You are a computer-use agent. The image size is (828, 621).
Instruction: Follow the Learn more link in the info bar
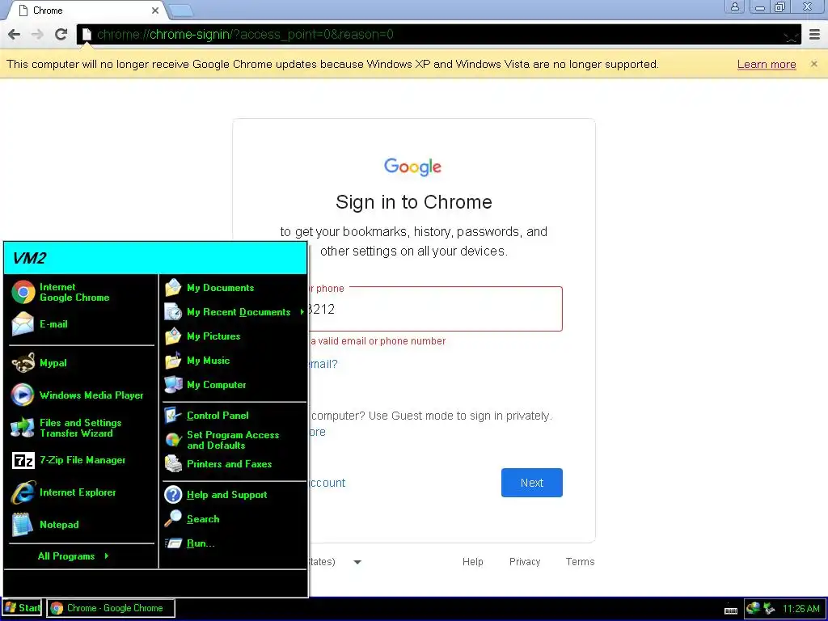coord(767,65)
